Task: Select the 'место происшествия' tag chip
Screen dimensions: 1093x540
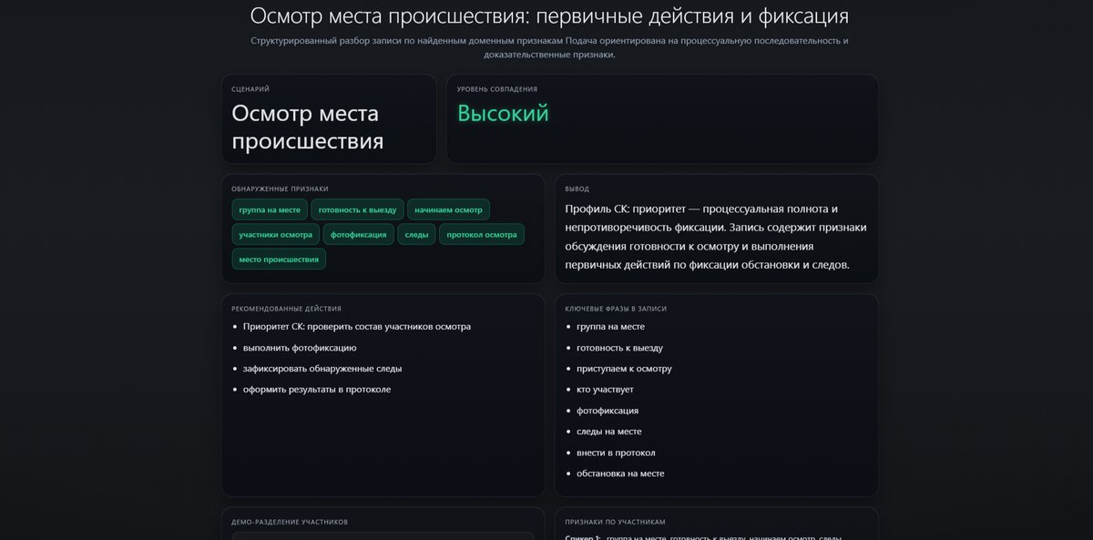Action: (x=279, y=260)
